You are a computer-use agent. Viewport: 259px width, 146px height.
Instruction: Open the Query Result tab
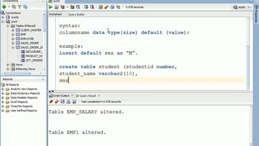pos(88,96)
